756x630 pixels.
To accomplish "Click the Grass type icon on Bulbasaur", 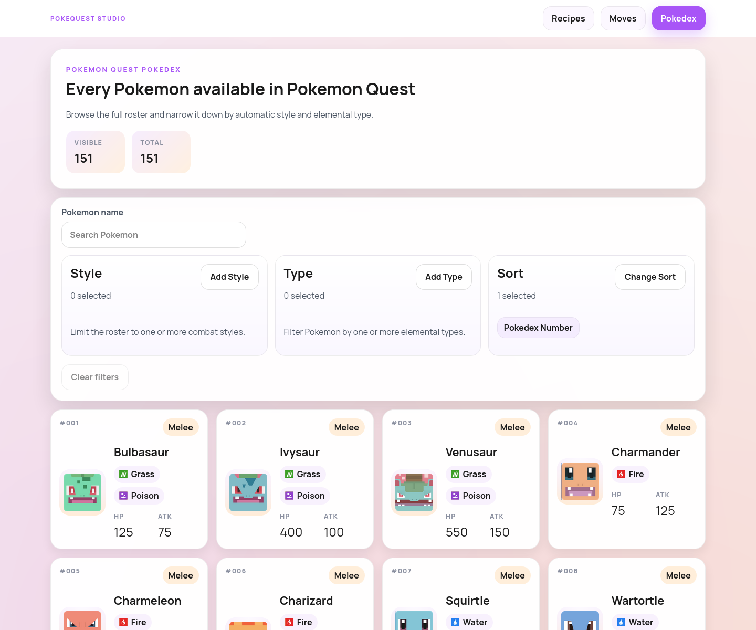I will [x=123, y=474].
